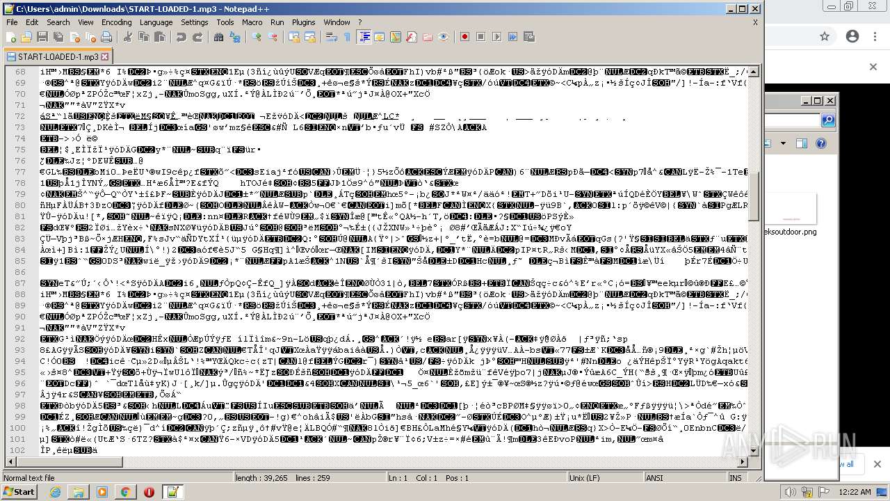Open the Edit menu
This screenshot has width=890, height=501.
pos(32,22)
